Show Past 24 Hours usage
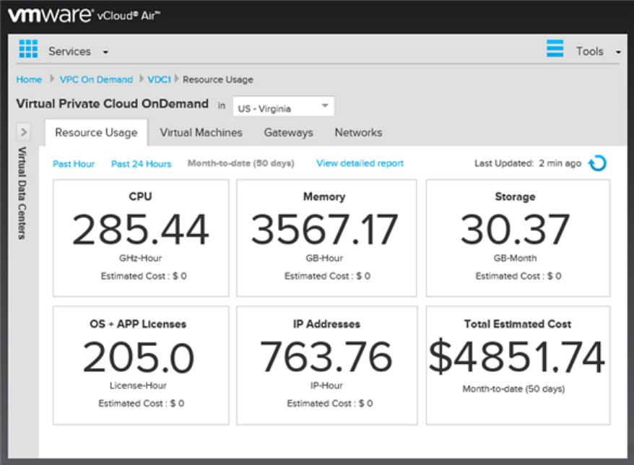This screenshot has height=465, width=634. point(141,164)
